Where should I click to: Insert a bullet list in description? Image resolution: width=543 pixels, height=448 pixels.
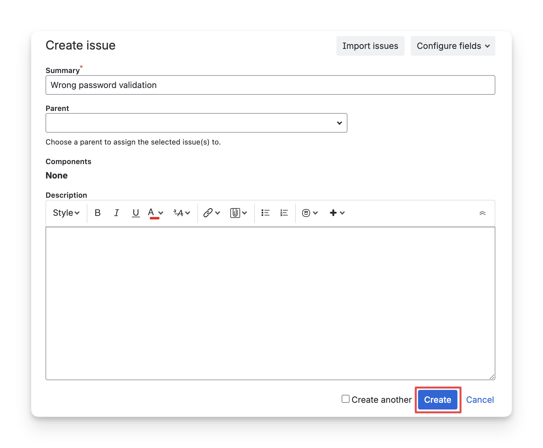tap(265, 213)
